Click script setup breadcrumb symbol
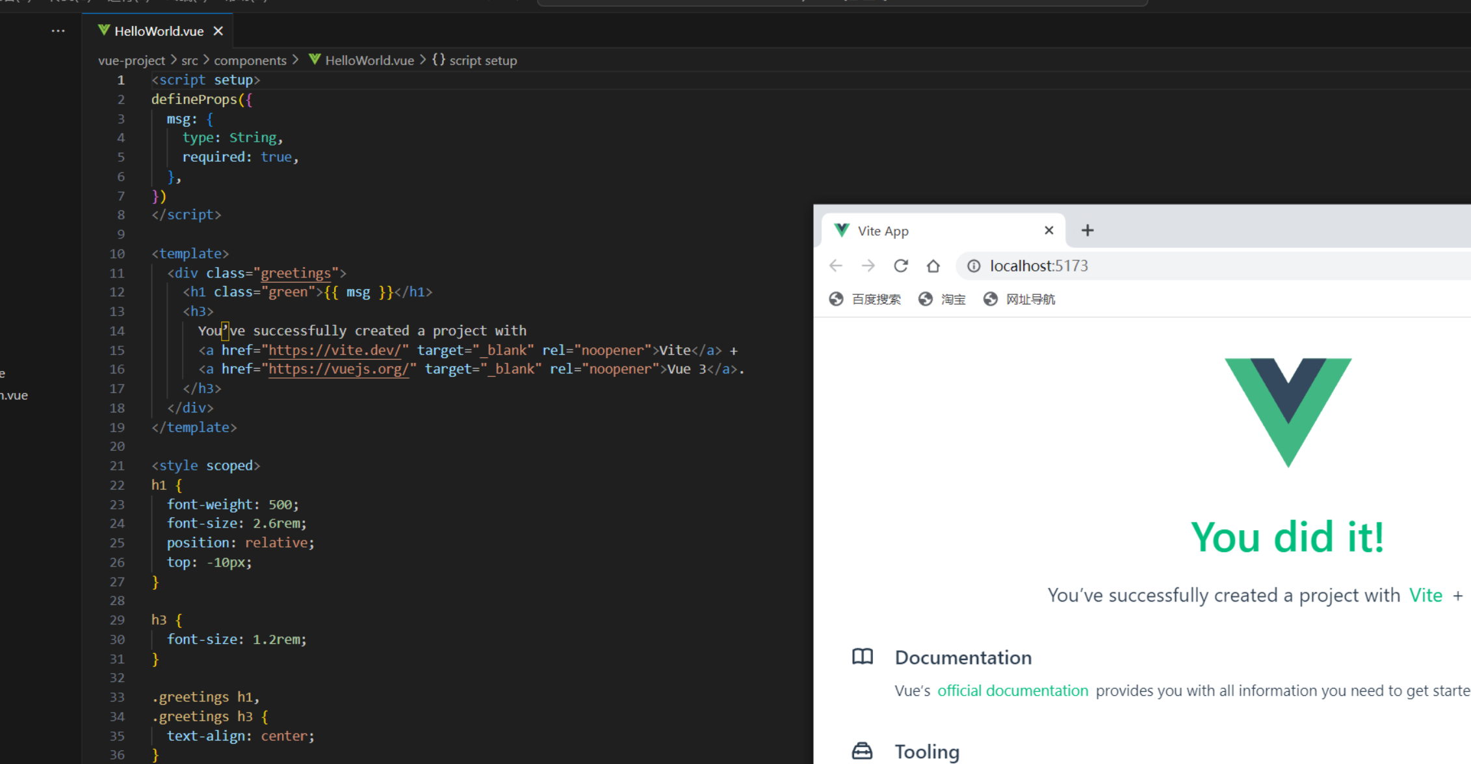This screenshot has height=764, width=1471. [483, 60]
